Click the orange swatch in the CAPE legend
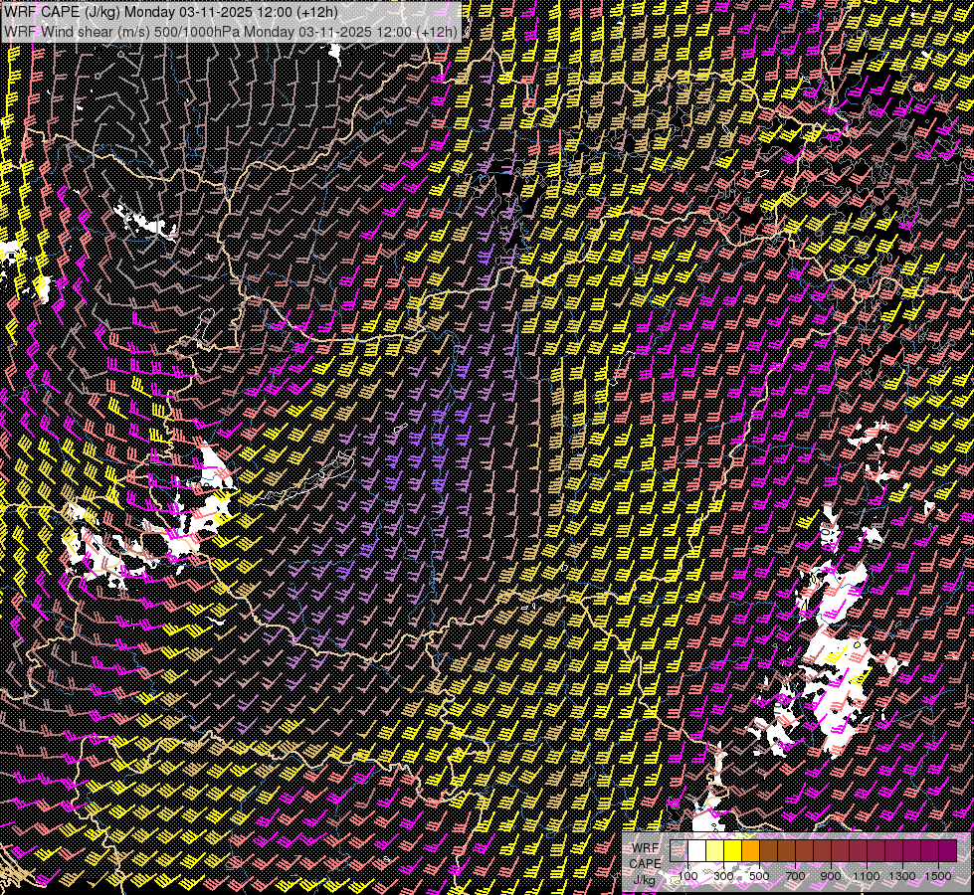Viewport: 974px width, 895px height. click(750, 850)
